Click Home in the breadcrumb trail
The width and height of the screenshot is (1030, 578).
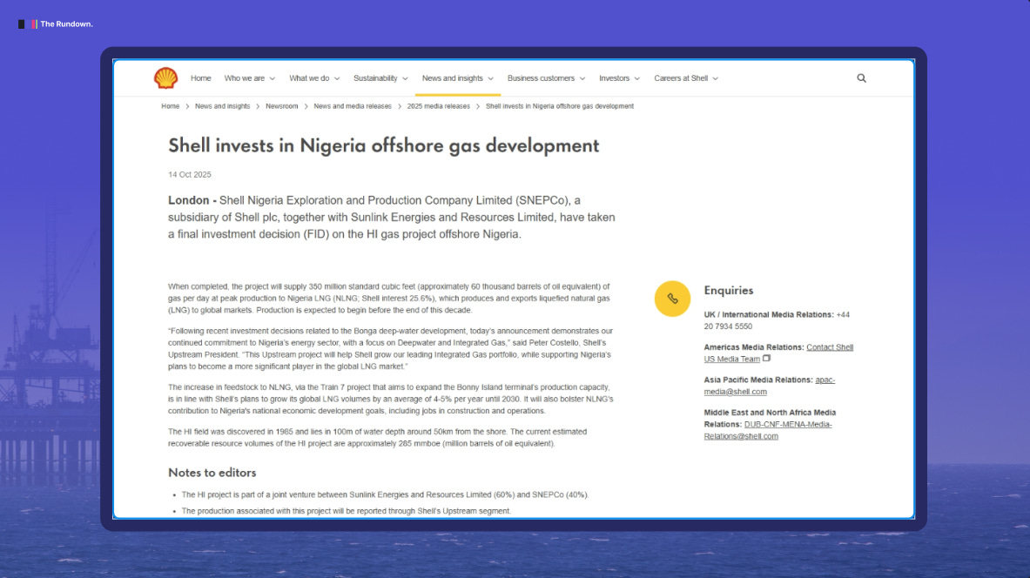coord(170,105)
